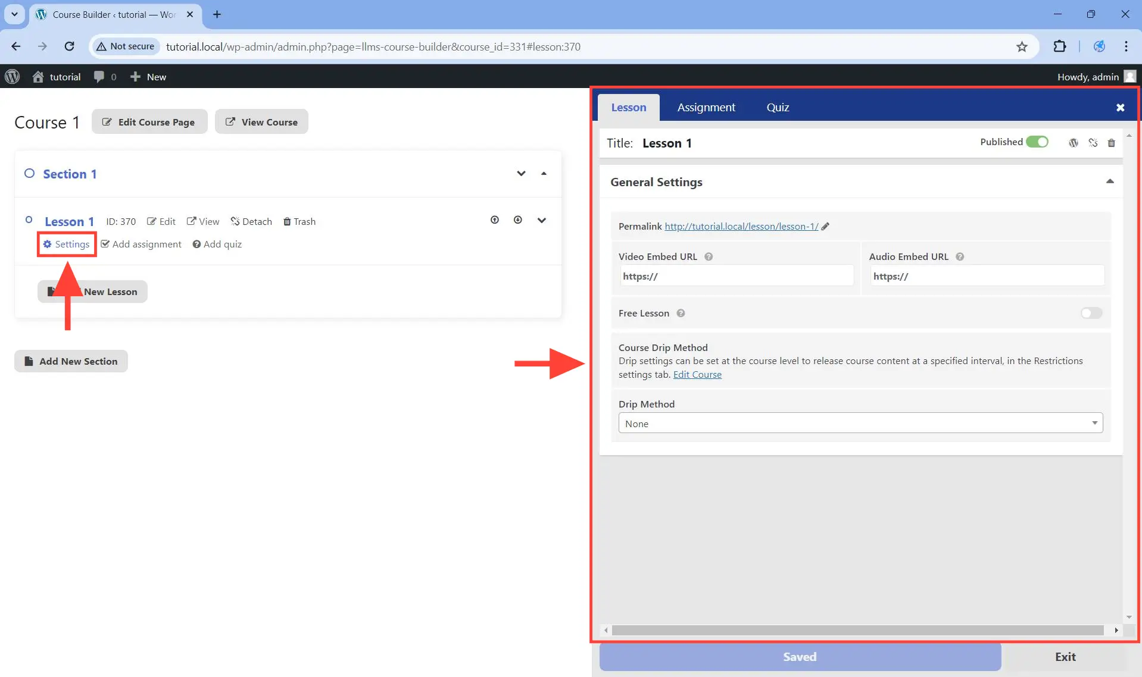This screenshot has height=677, width=1142.
Task: Open Drip Method dropdown
Action: point(860,423)
